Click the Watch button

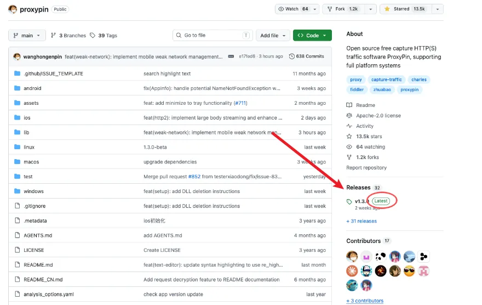[293, 9]
